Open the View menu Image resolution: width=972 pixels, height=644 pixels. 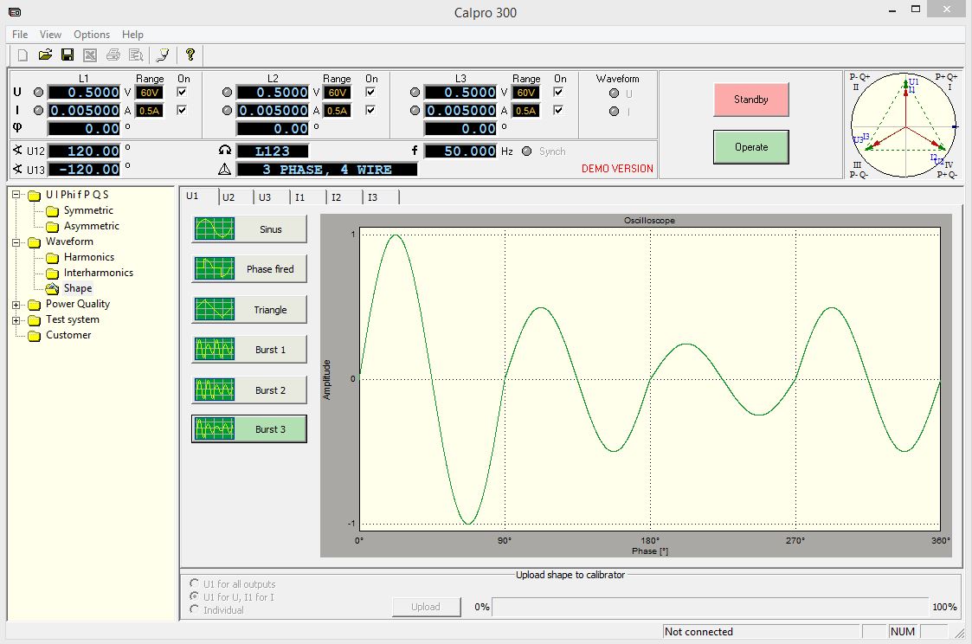coord(50,35)
